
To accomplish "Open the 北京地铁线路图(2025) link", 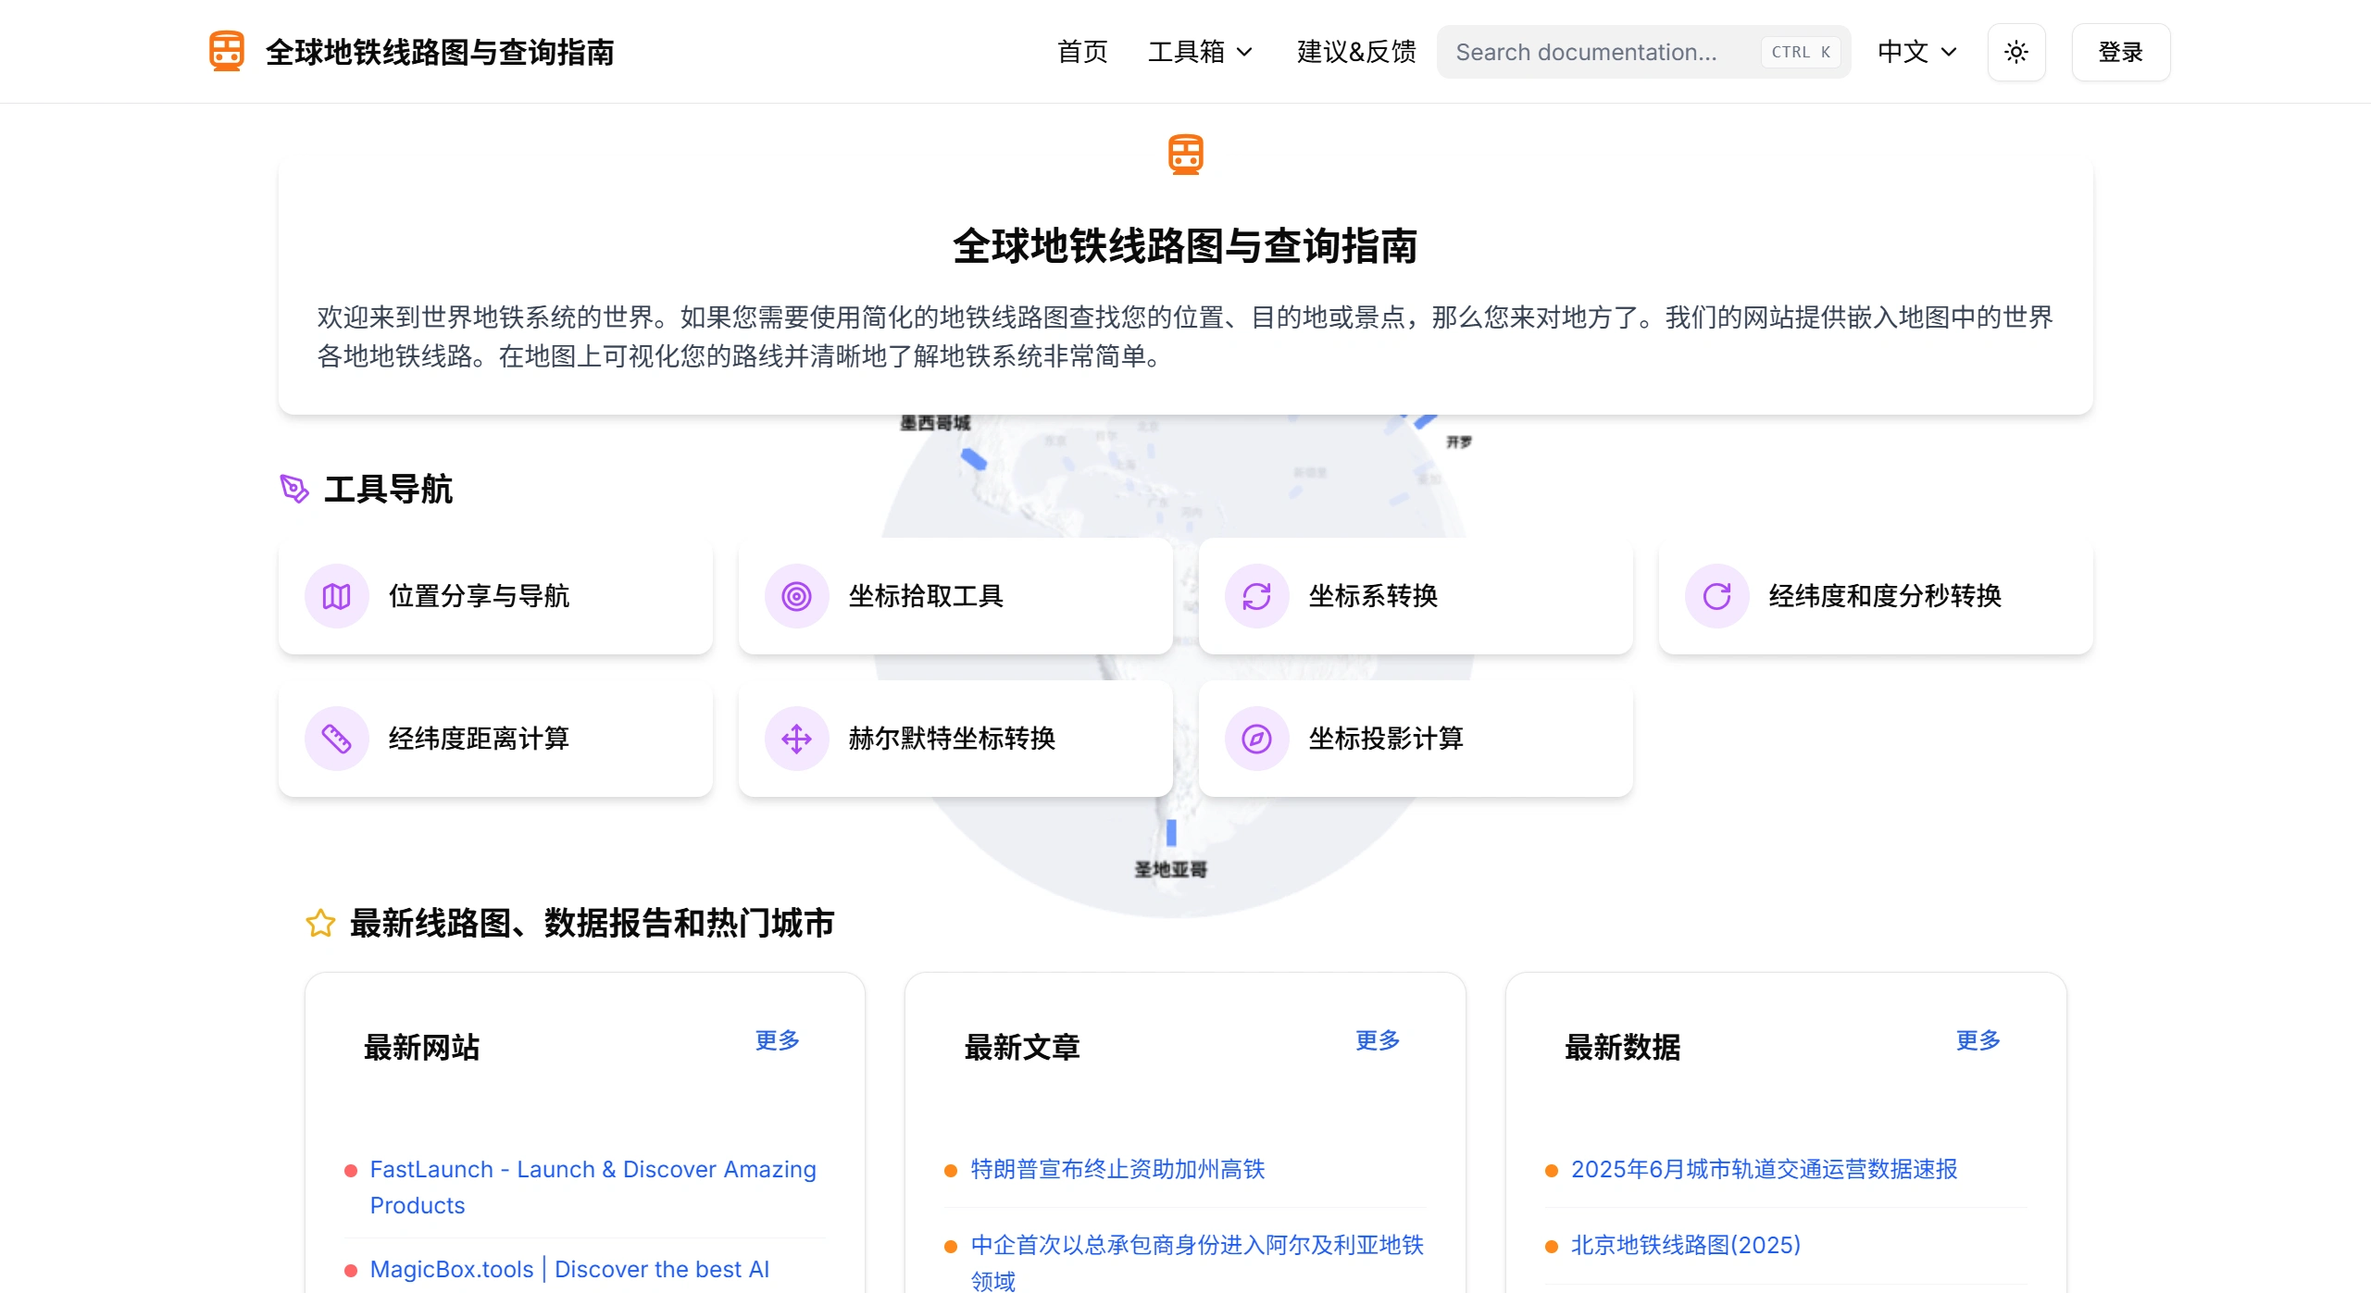I will (1685, 1245).
